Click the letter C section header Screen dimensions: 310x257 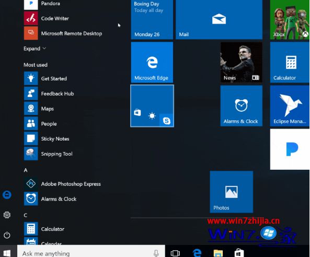click(26, 215)
